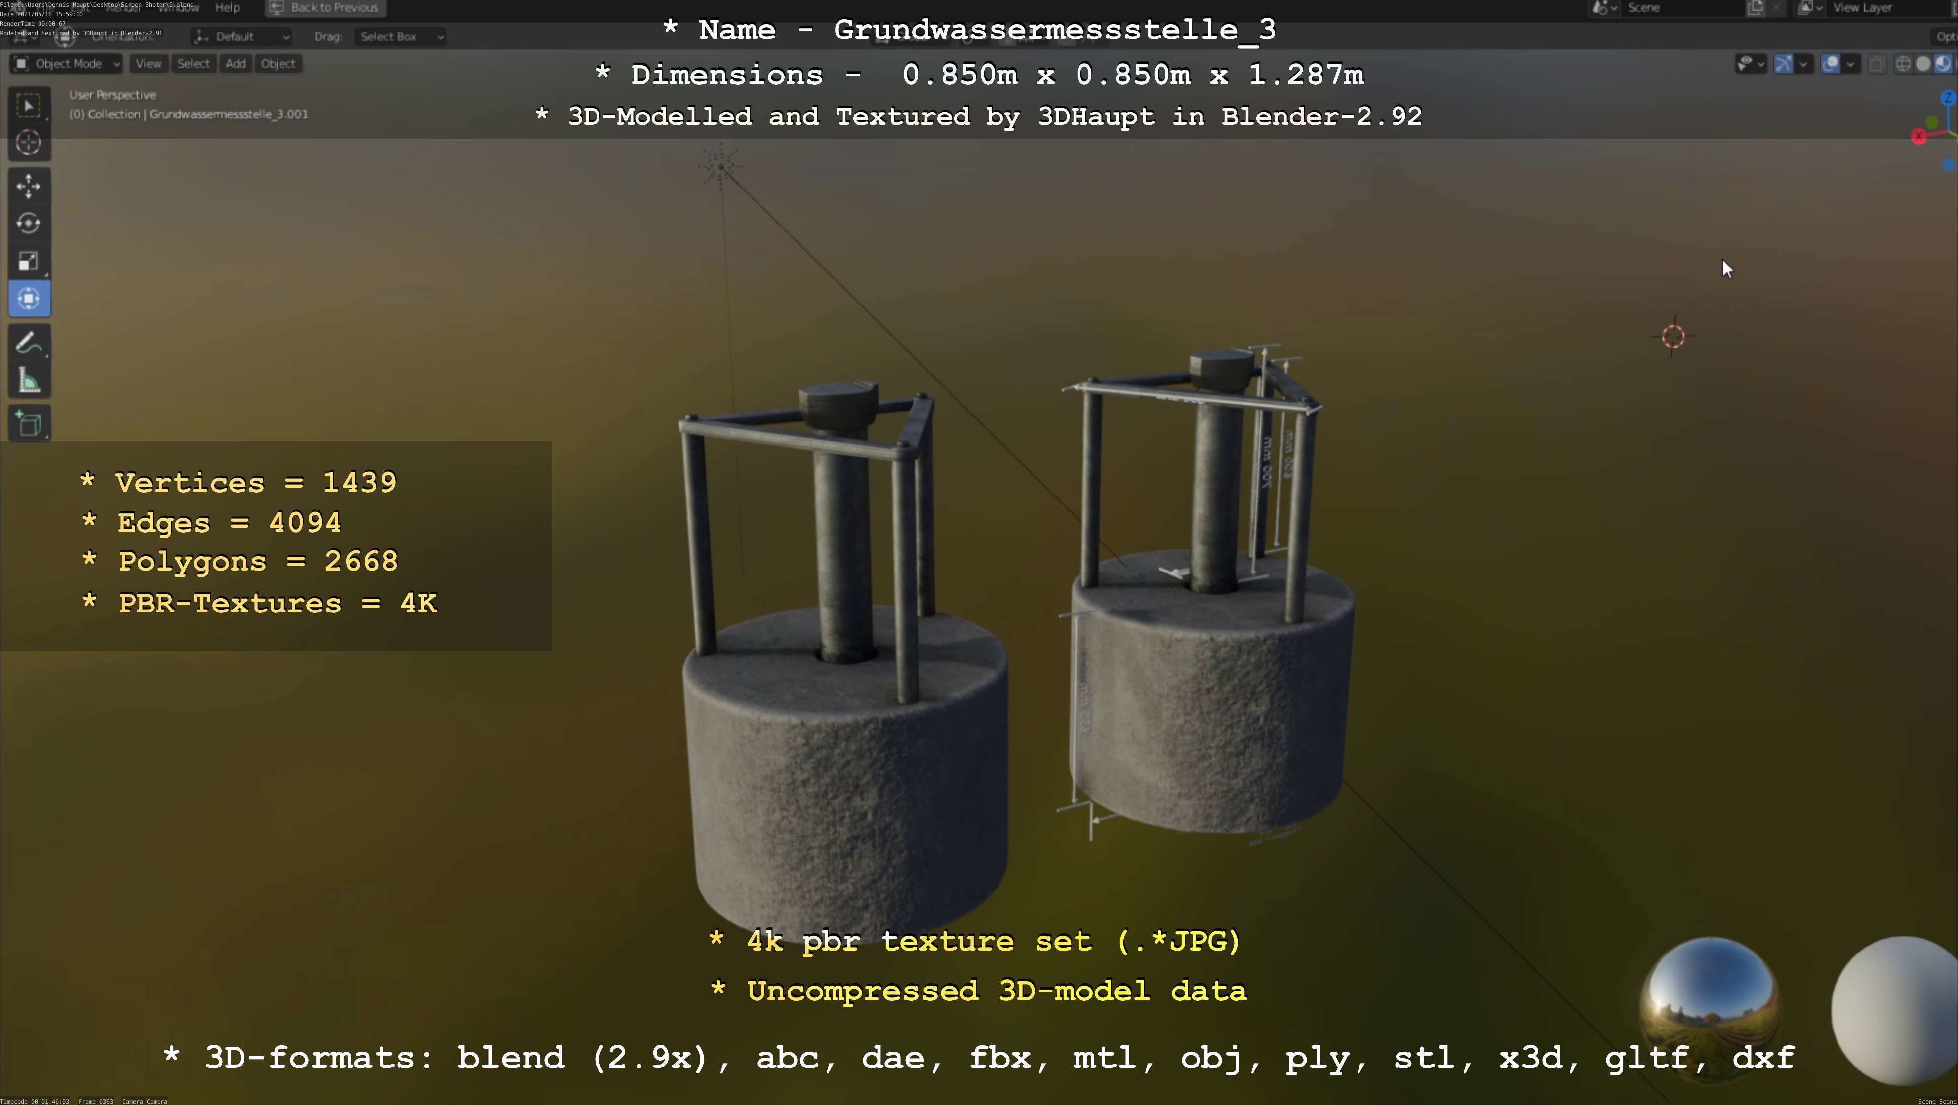Open the Object Mode dropdown

pos(66,64)
